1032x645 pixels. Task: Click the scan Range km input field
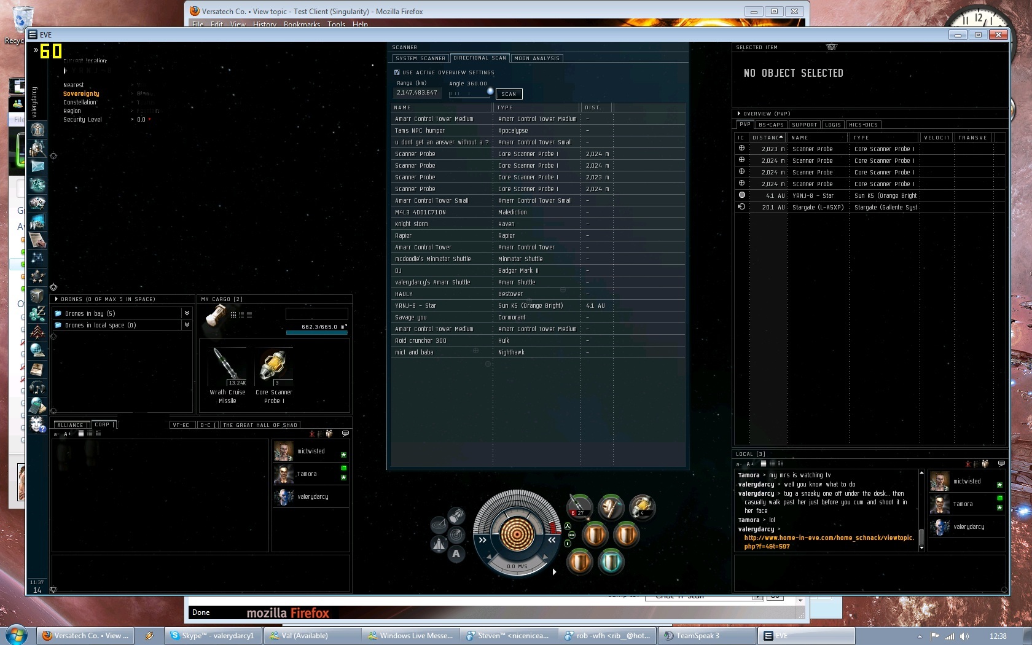pos(416,93)
